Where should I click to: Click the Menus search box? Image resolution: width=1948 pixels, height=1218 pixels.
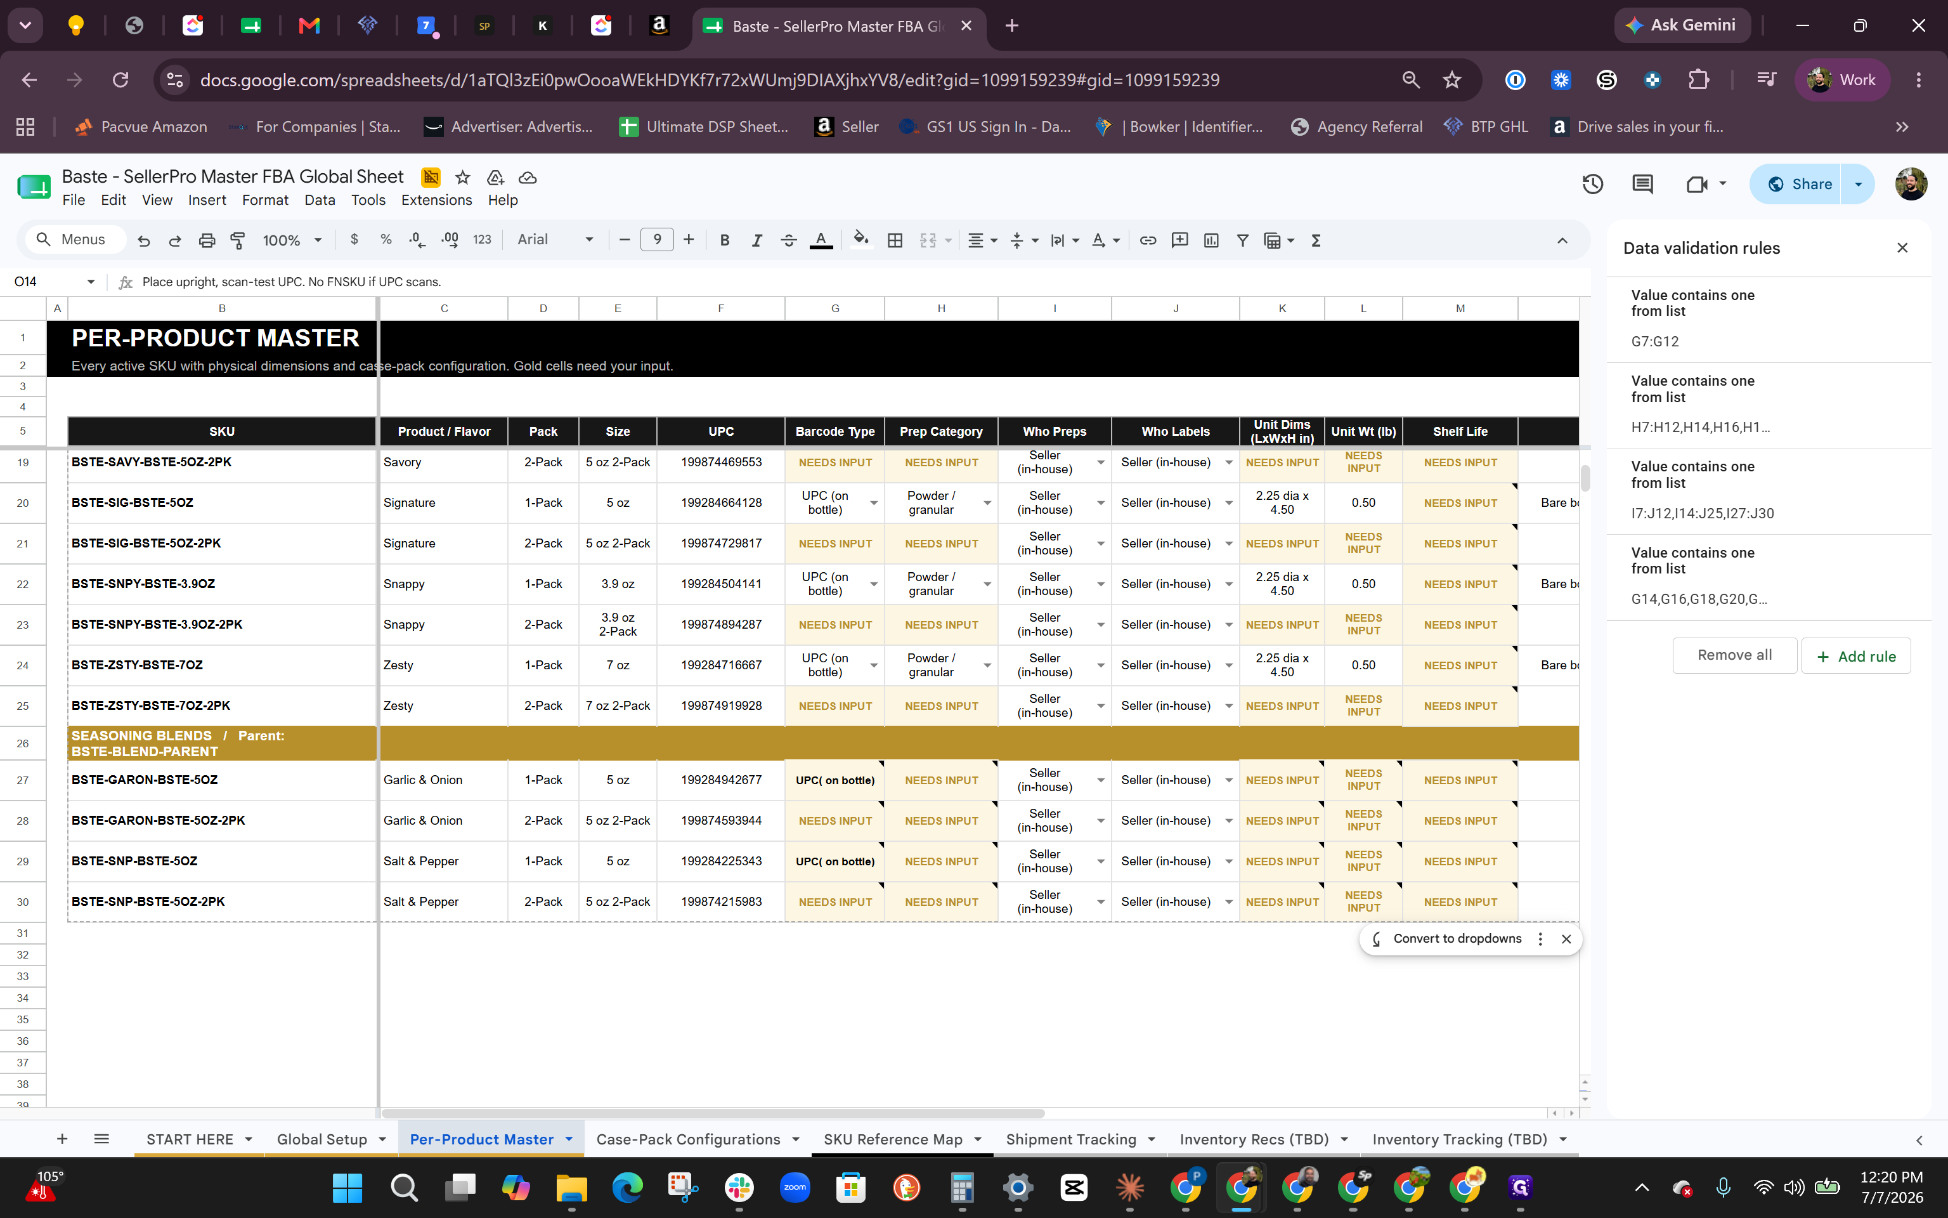(x=75, y=239)
